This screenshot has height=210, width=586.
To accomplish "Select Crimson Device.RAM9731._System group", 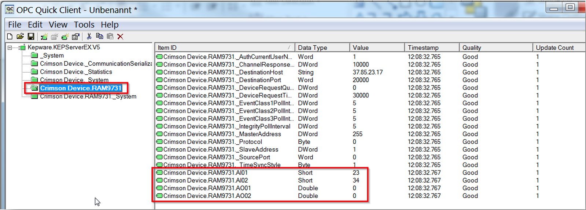I will point(88,96).
